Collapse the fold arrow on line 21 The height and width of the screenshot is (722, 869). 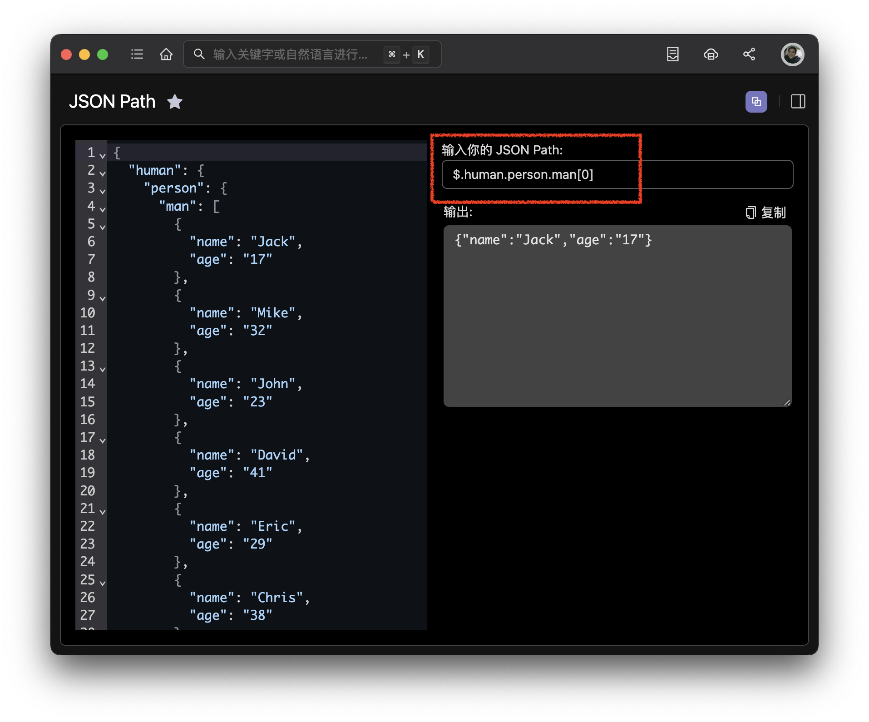pos(103,511)
